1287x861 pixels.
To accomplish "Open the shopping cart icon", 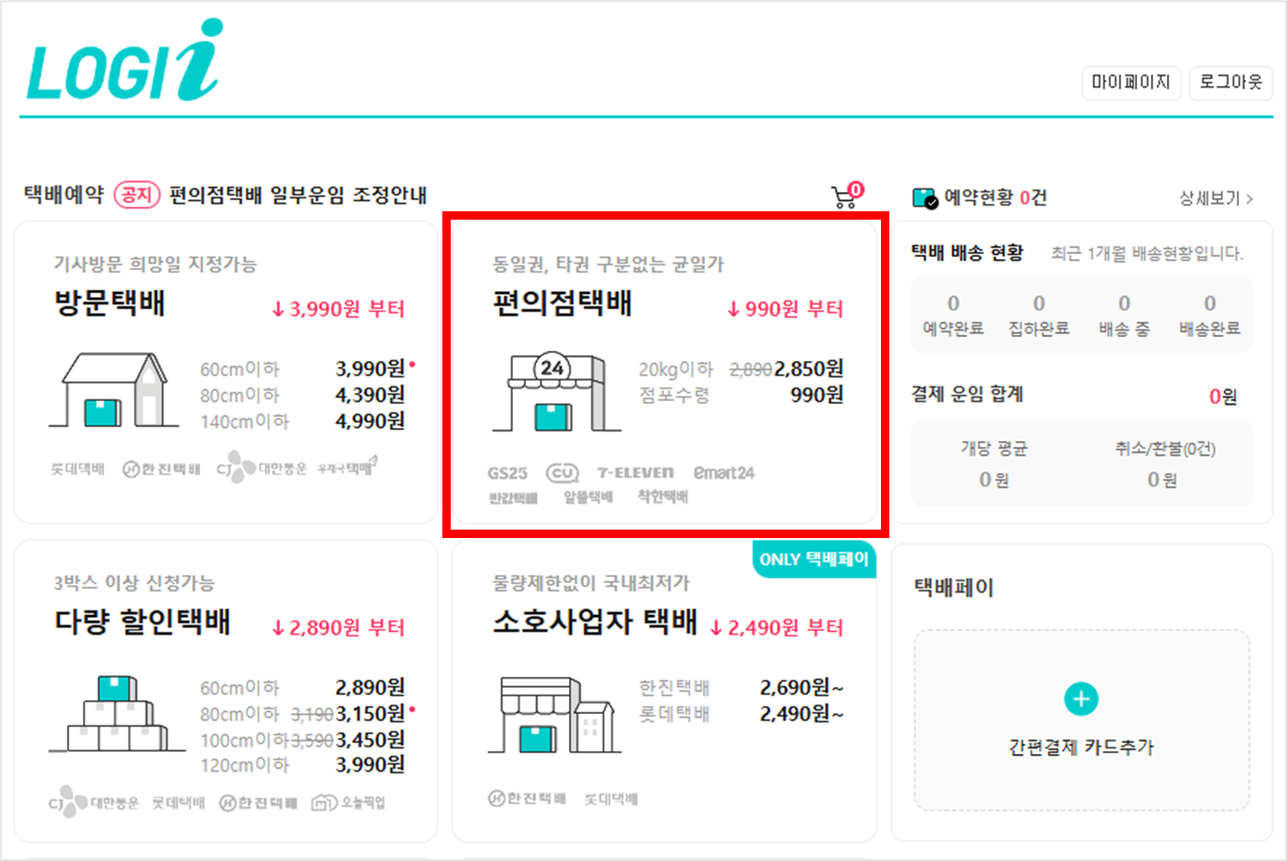I will point(843,194).
